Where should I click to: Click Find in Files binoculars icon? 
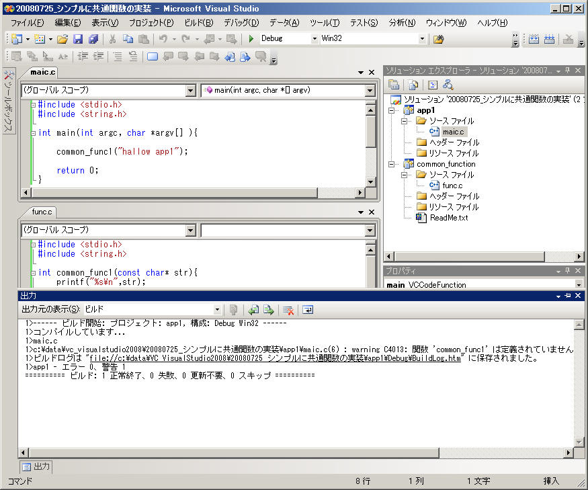[x=438, y=39]
